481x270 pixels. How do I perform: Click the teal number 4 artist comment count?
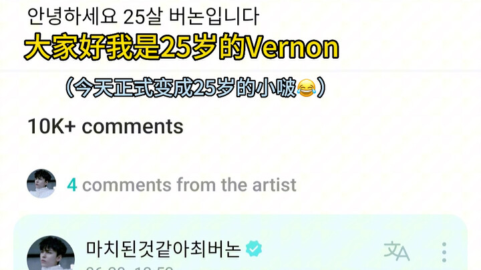pos(72,185)
